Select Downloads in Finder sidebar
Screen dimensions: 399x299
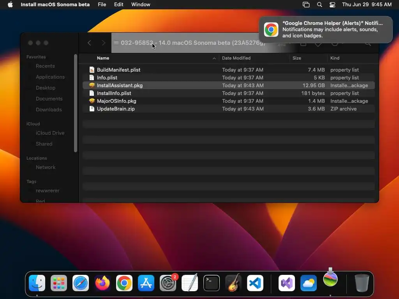[49, 109]
